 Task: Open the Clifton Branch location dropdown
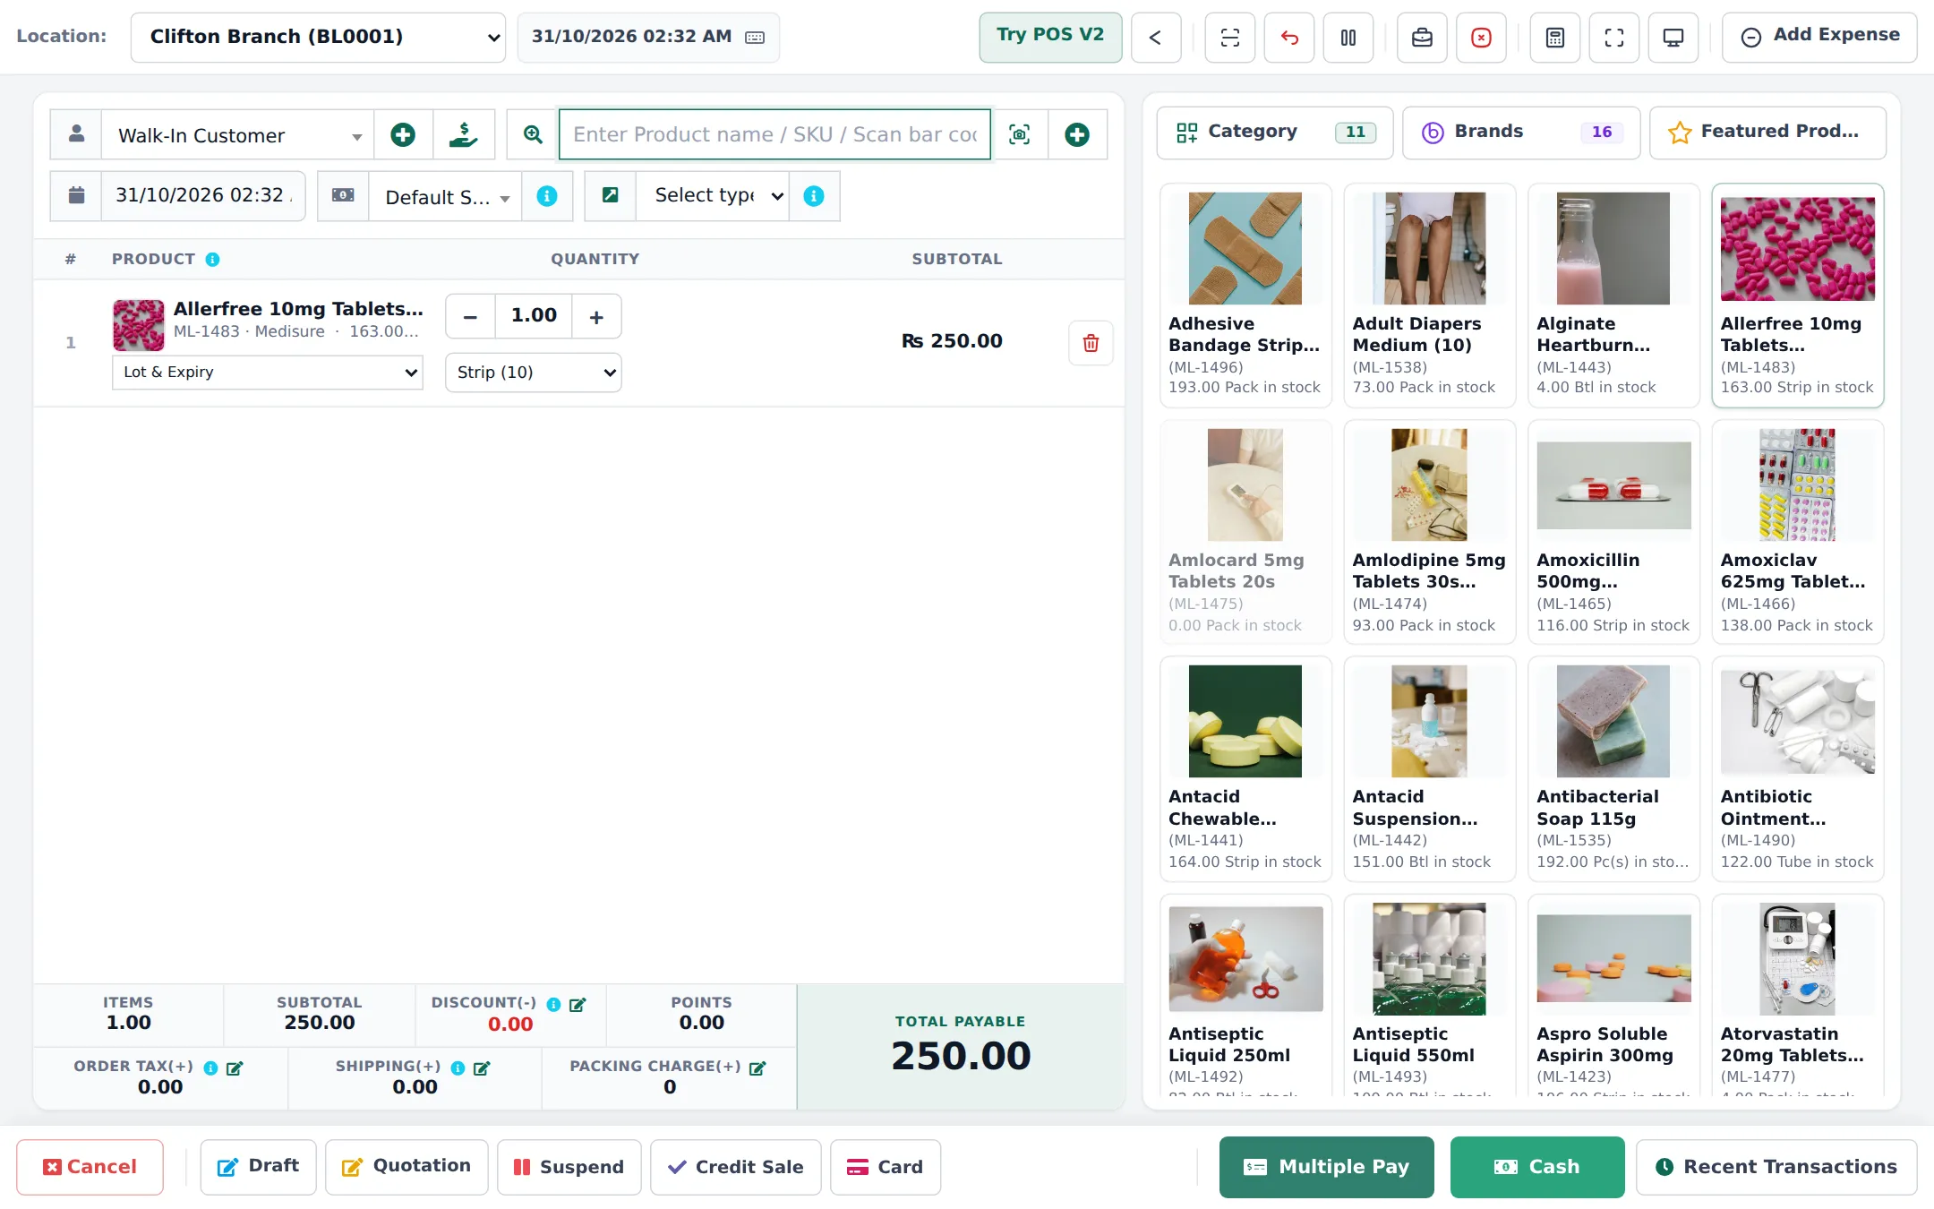click(x=318, y=38)
